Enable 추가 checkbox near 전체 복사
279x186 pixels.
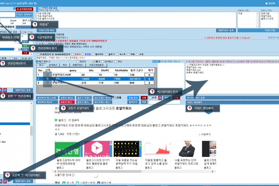click(x=150, y=98)
